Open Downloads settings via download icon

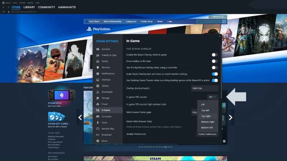click(98, 92)
